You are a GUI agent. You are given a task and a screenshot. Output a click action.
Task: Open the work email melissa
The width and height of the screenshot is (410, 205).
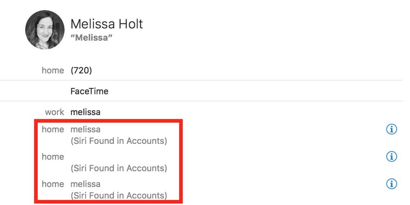[85, 112]
